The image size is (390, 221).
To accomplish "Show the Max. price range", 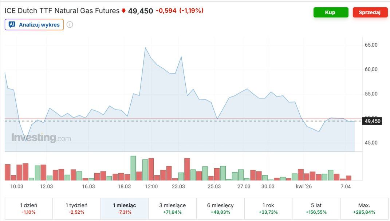I will click(x=364, y=208).
